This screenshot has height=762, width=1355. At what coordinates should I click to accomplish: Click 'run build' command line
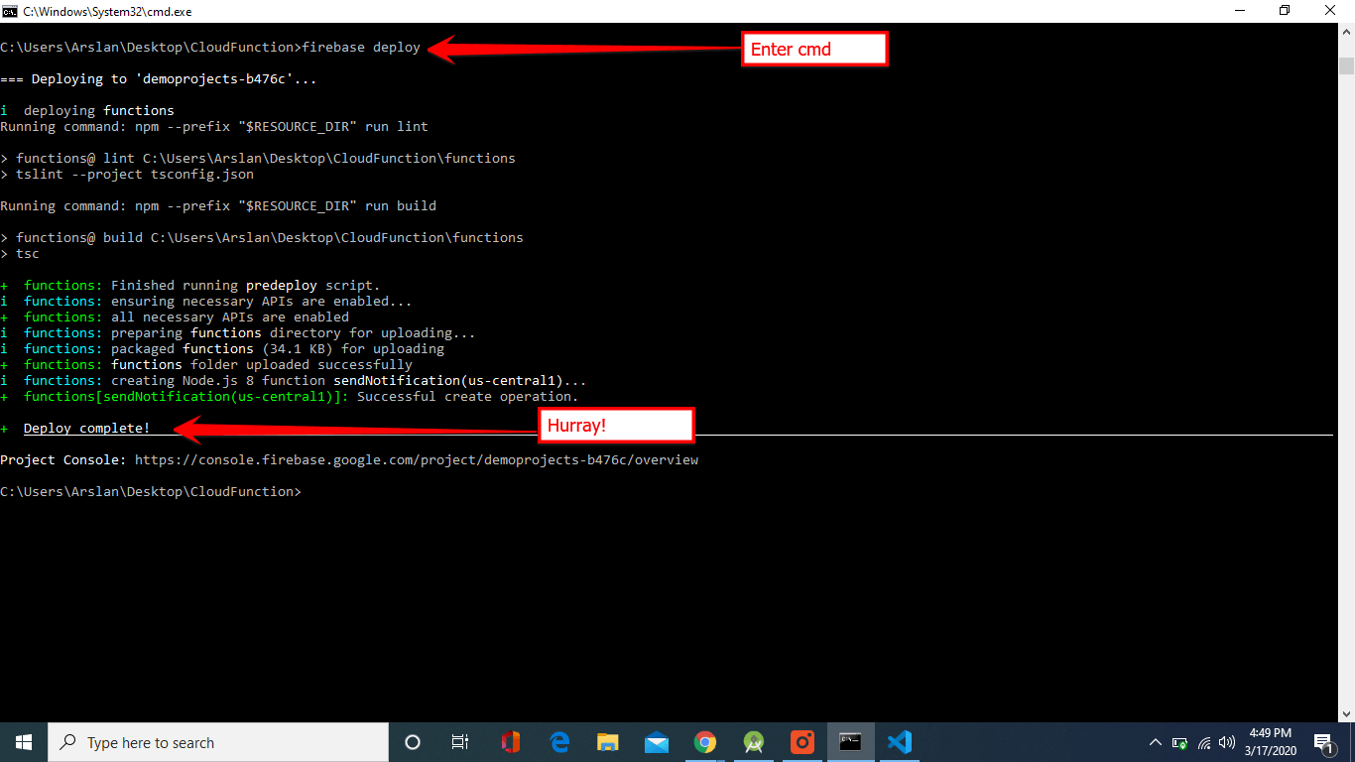(218, 206)
